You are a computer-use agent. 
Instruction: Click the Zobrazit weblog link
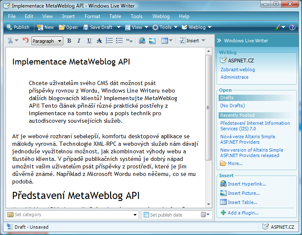[237, 70]
